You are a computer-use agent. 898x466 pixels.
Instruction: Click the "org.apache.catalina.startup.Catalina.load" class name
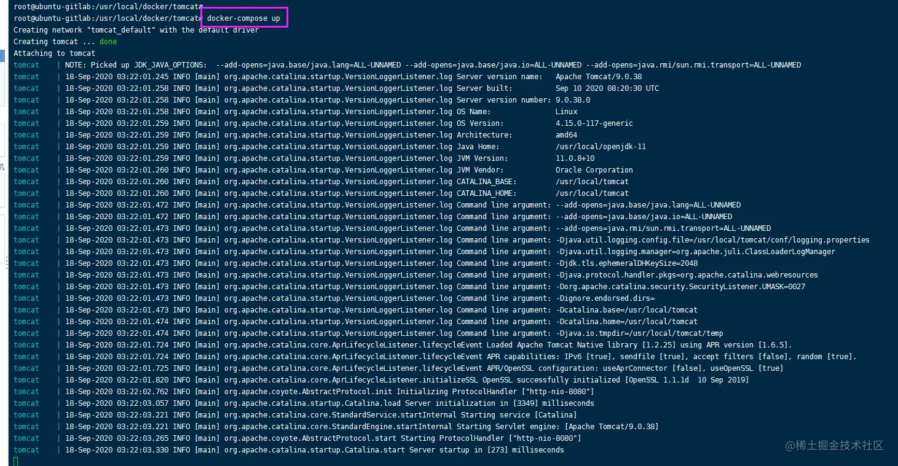click(312, 403)
